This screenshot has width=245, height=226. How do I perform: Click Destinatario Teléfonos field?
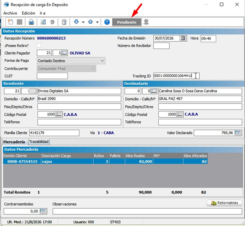coord(200,122)
